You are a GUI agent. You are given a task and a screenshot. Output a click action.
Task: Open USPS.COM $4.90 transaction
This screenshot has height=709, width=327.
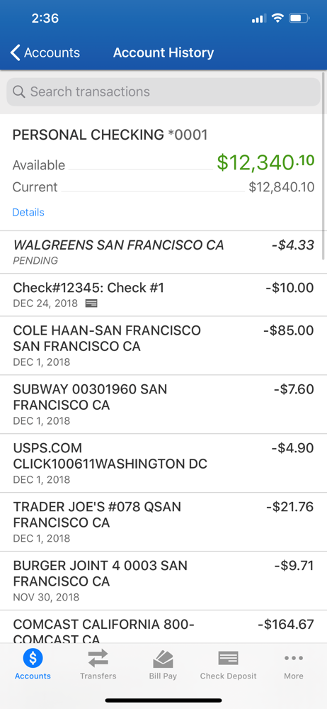163,464
